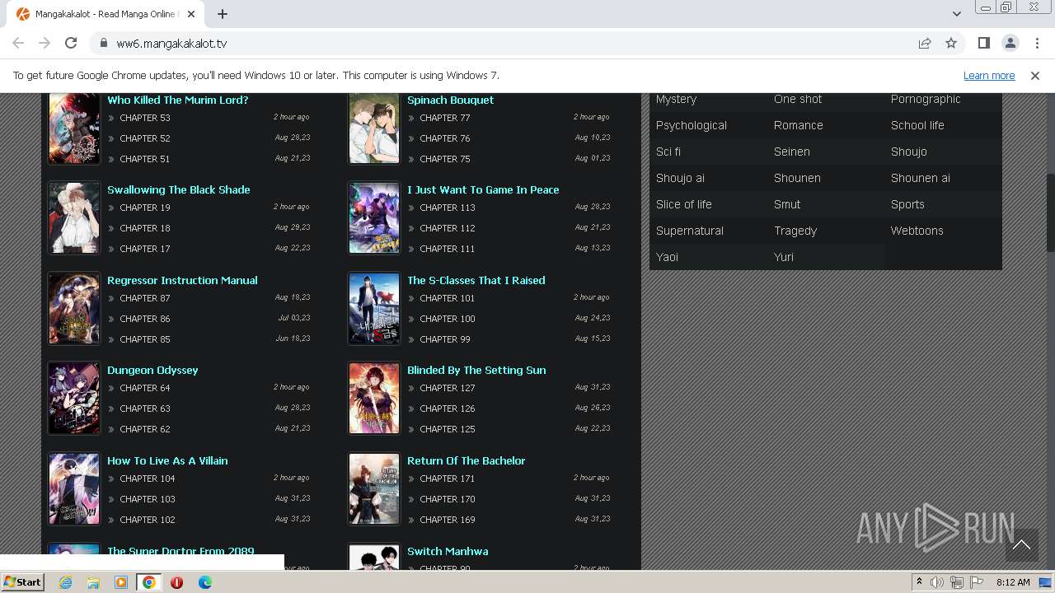The width and height of the screenshot is (1055, 593).
Task: Open the network icon in system tray
Action: [x=957, y=582]
